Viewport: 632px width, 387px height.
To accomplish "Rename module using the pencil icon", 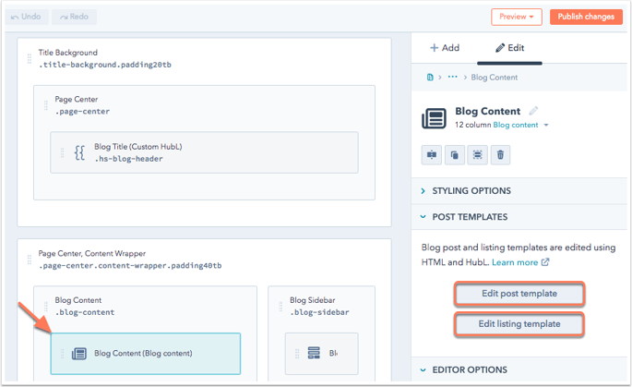I will (533, 110).
